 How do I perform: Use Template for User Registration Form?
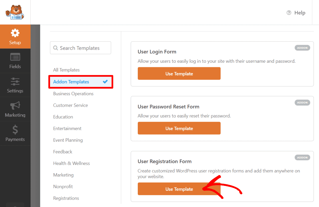pos(179,189)
